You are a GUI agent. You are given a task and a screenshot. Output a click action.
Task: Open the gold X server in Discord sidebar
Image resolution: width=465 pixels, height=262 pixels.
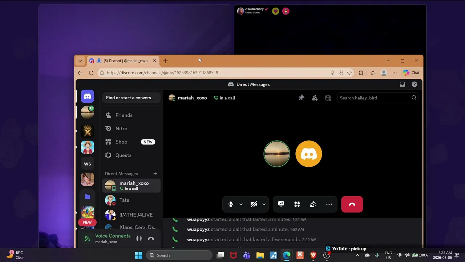point(87,131)
